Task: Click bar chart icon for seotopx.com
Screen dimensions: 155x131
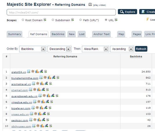Action: point(39,120)
